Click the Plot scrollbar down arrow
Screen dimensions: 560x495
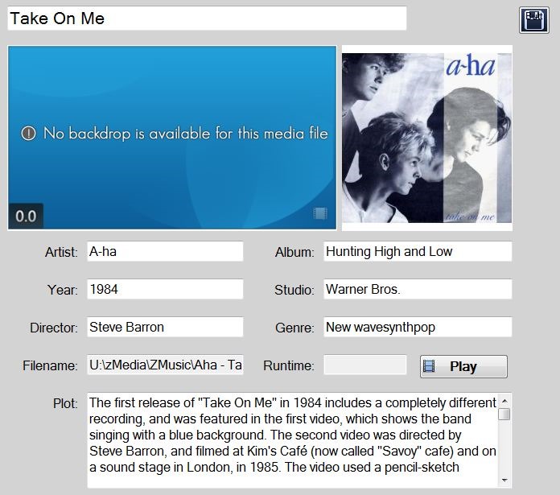click(x=504, y=481)
